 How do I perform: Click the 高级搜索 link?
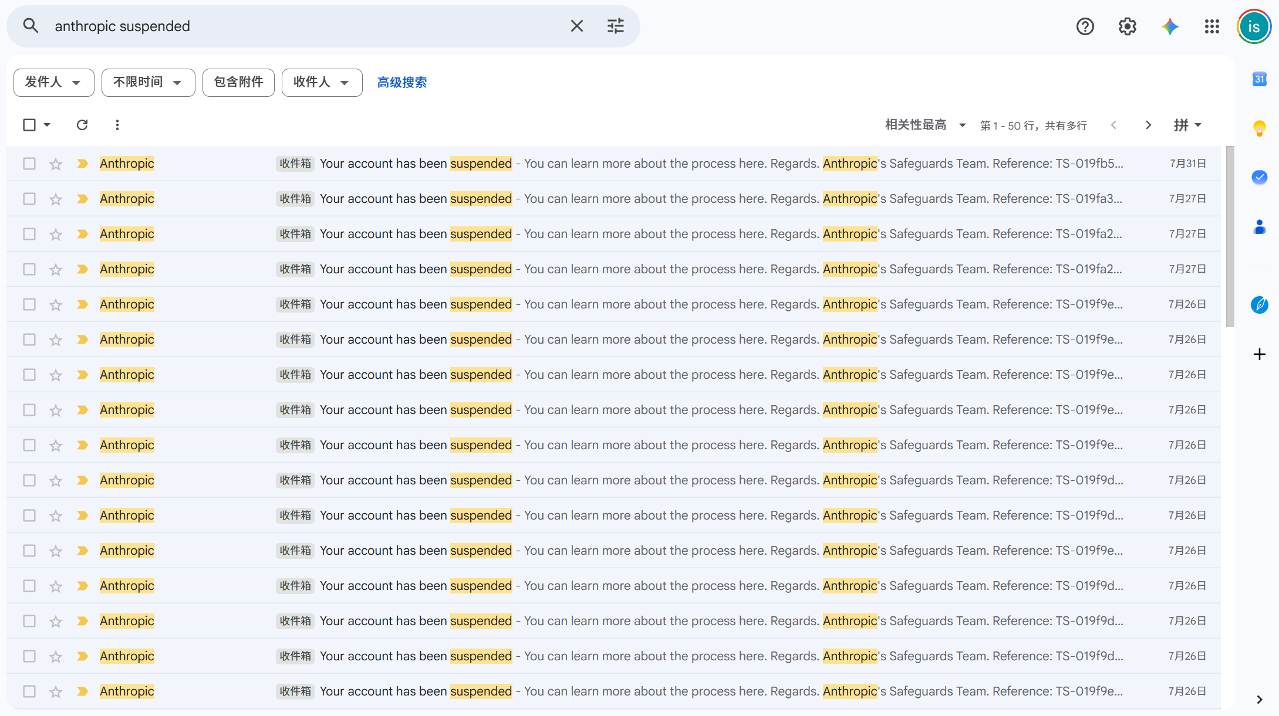402,83
